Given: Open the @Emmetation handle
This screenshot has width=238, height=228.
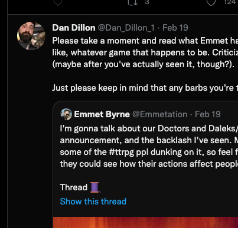Looking at the screenshot, I should pos(160,114).
